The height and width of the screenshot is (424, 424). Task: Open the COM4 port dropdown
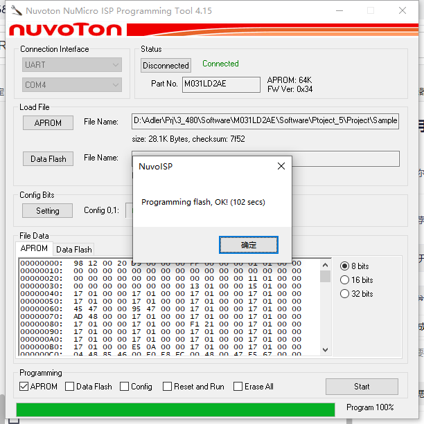click(72, 85)
